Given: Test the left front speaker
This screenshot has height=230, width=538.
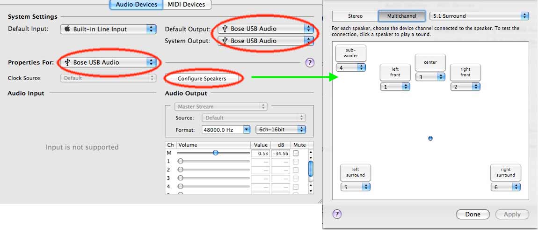Looking at the screenshot, I should (395, 72).
